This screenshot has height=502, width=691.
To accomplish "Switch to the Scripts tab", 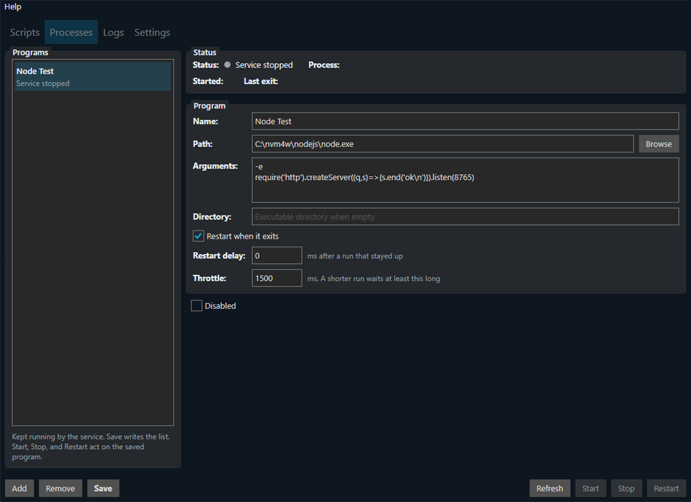I will point(25,32).
